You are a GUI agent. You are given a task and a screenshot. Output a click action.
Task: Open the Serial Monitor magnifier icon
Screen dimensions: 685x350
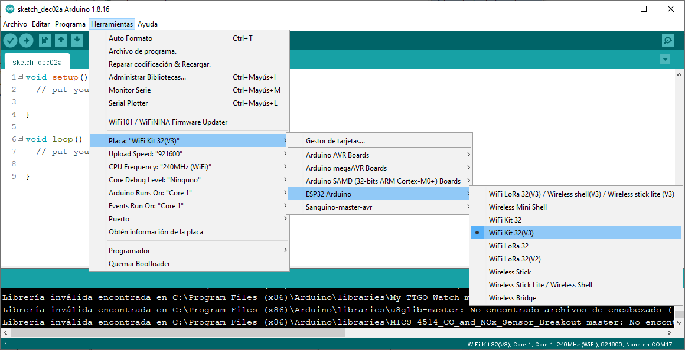(668, 41)
